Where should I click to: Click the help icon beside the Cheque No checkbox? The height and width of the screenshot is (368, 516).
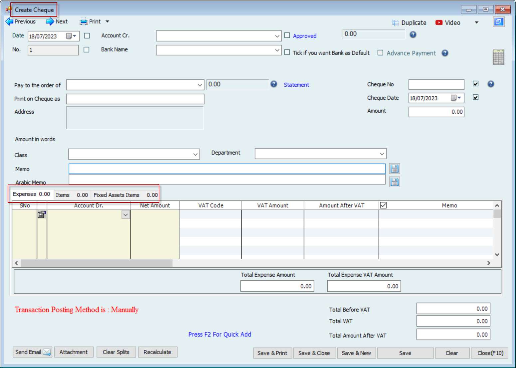pyautogui.click(x=490, y=84)
